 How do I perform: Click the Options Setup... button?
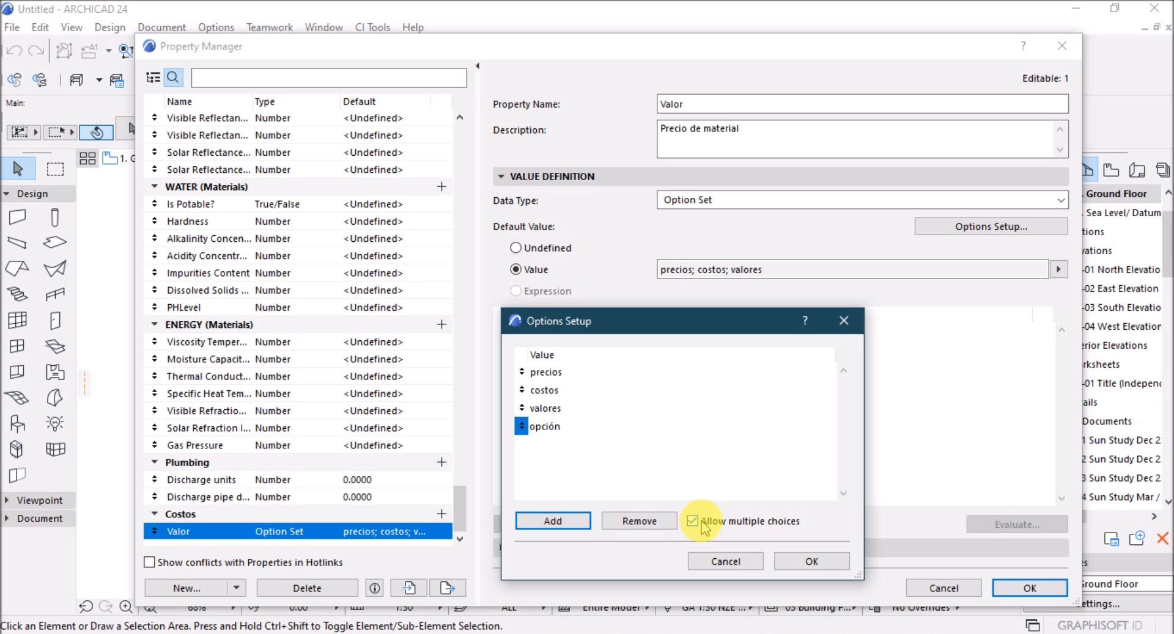click(x=991, y=227)
